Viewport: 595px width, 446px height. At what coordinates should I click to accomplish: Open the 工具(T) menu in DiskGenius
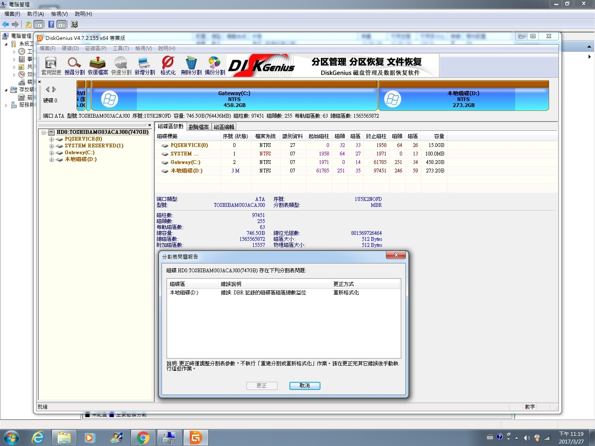click(x=121, y=48)
